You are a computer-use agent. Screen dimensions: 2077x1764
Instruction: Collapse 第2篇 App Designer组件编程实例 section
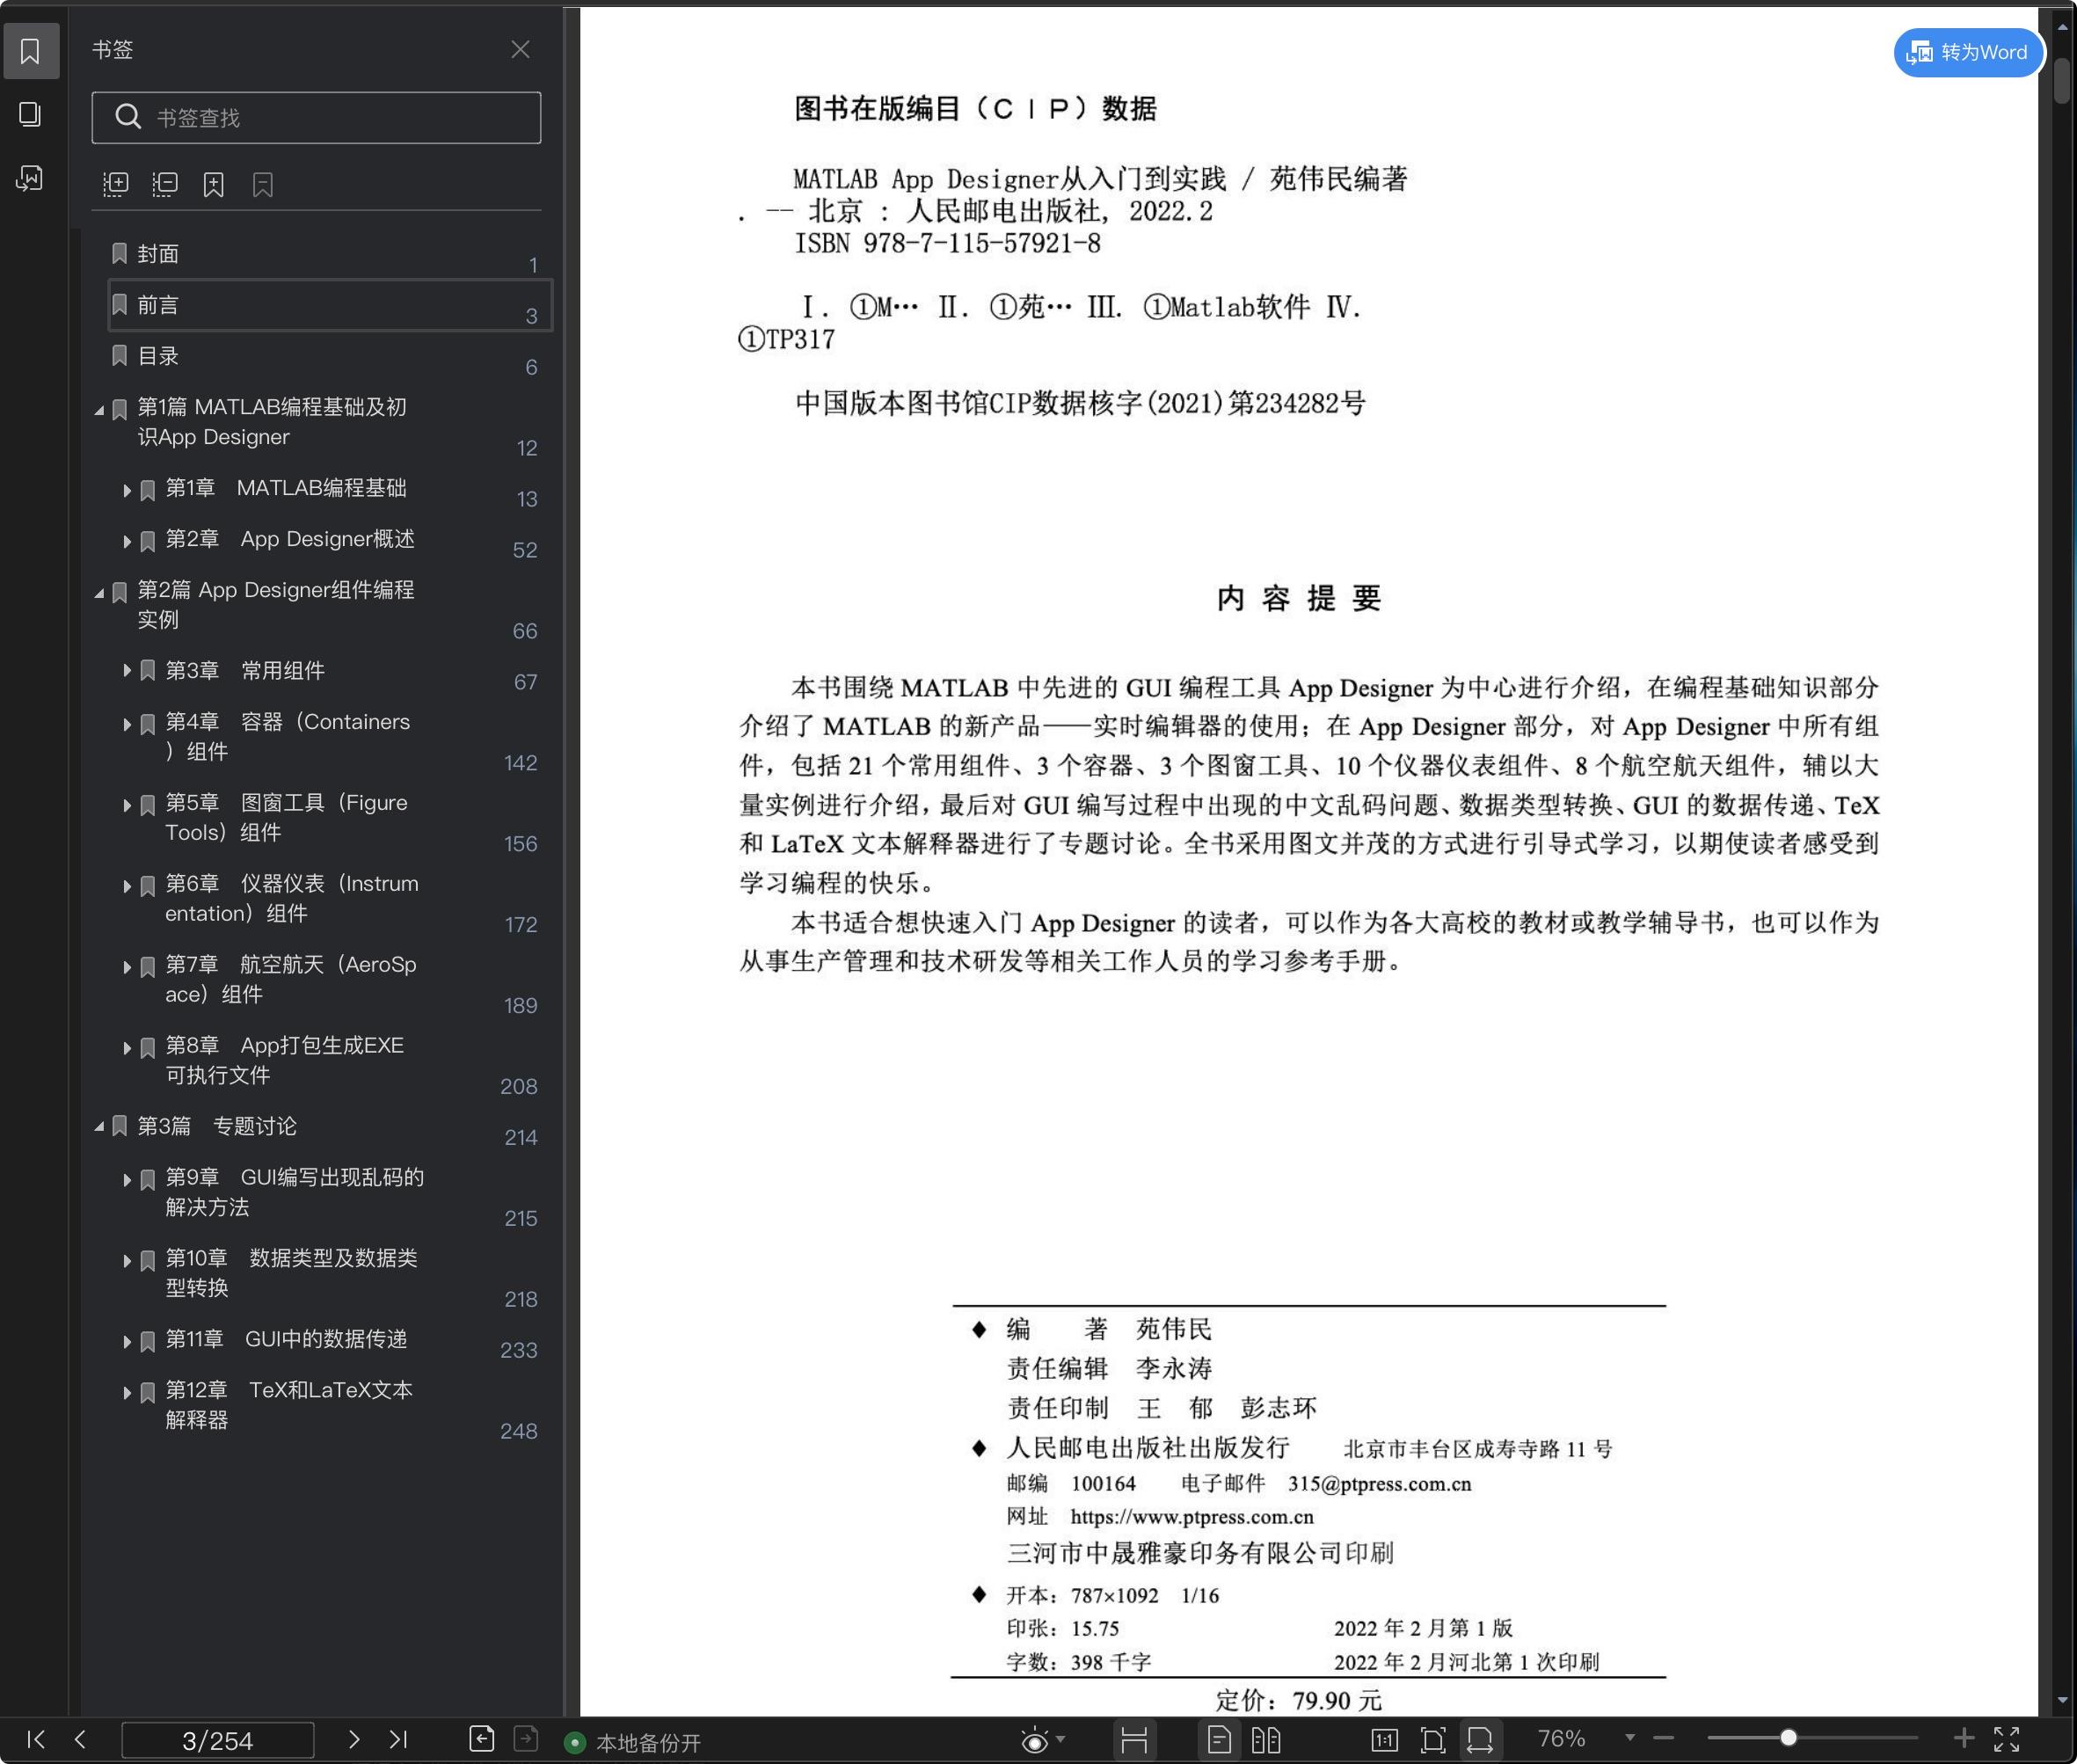(99, 593)
